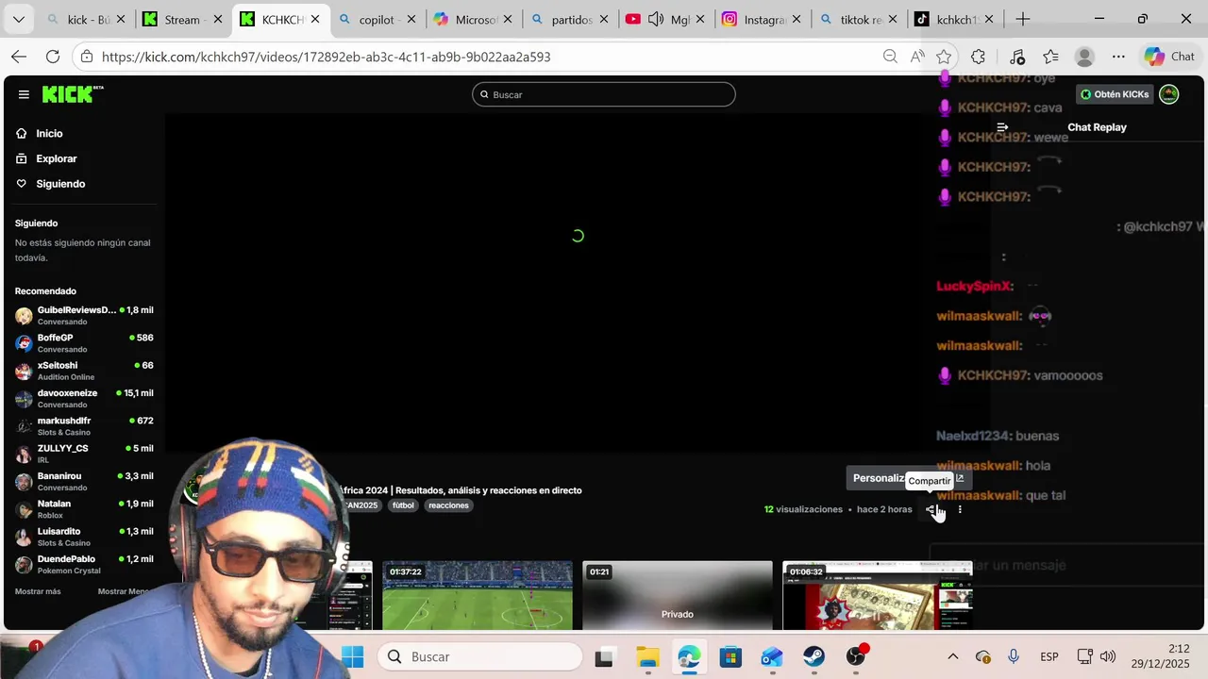Viewport: 1208px width, 679px height.
Task: Add page to favorites with star icon
Action: (944, 57)
